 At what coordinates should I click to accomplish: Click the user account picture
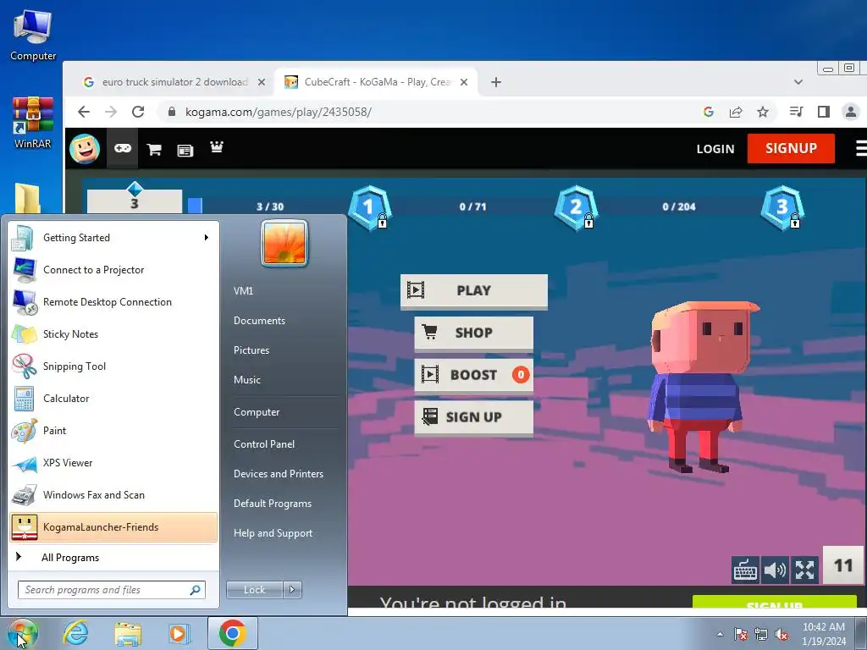(284, 244)
